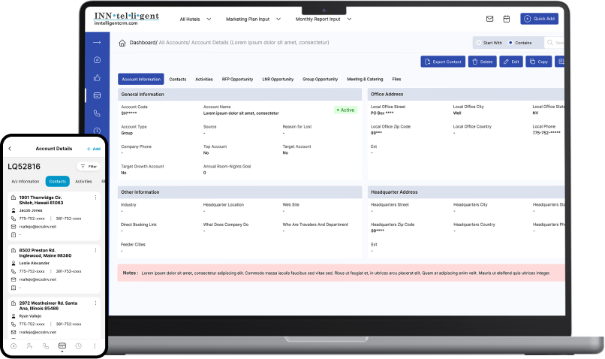Open the Filter dropdown on the phone
This screenshot has width=605, height=359.
coord(89,167)
